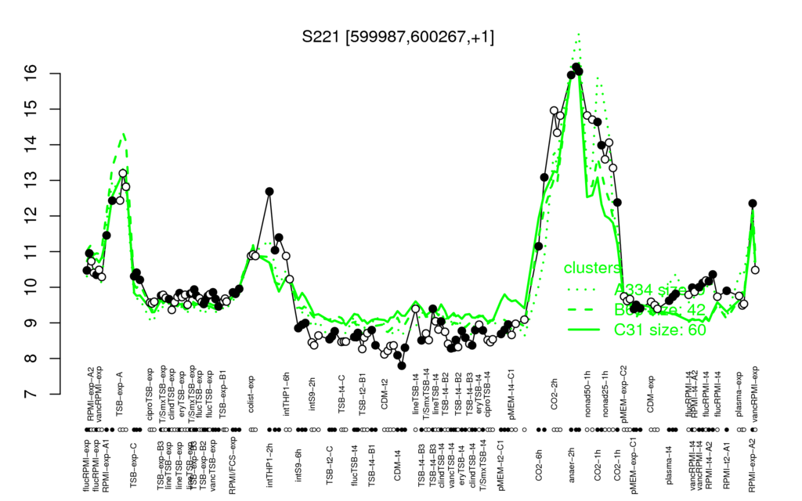This screenshot has width=802, height=501.
Task: Click the dotted line sample for A334 in legend
Action: 583,290
